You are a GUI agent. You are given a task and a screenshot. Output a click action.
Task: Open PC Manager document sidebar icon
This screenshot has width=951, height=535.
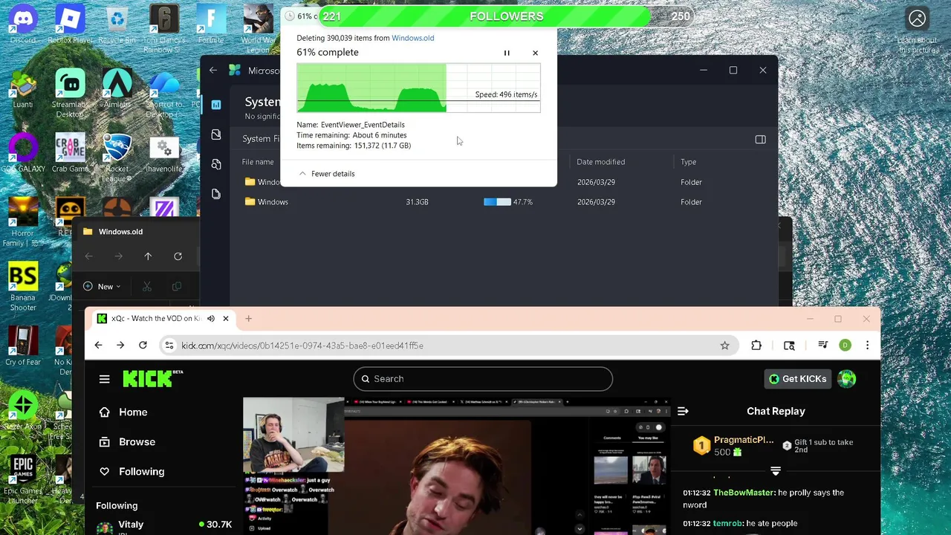point(216,194)
